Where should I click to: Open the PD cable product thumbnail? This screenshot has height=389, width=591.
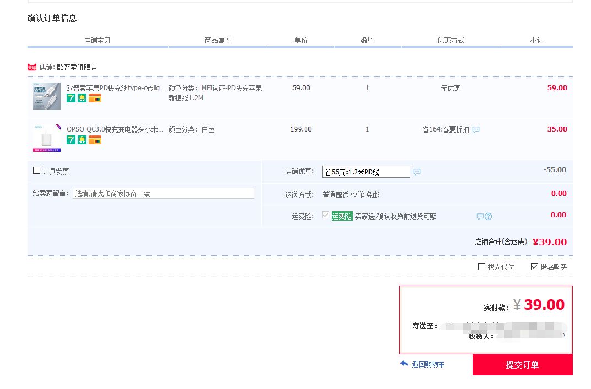pos(47,96)
